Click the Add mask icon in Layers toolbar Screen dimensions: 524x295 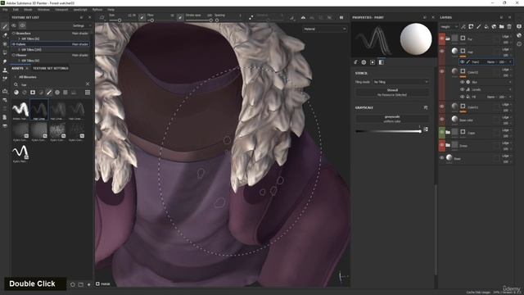click(x=471, y=26)
